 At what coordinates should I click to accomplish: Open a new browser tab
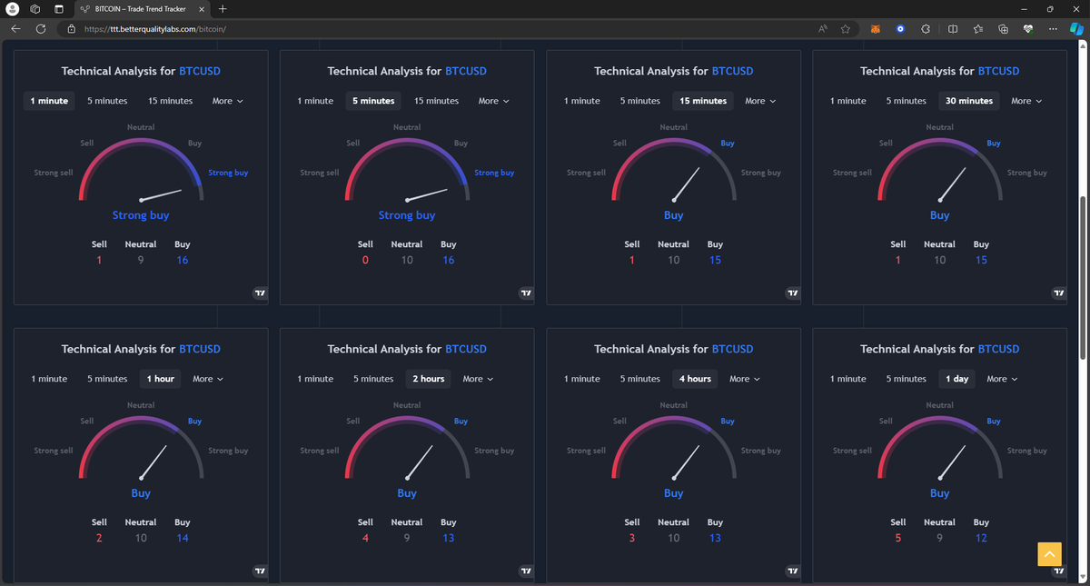click(x=223, y=9)
